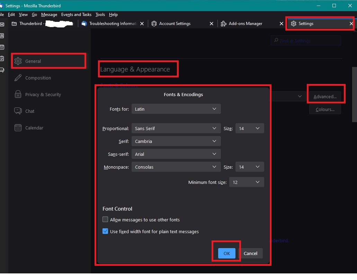Open the Tools menu

(x=100, y=15)
